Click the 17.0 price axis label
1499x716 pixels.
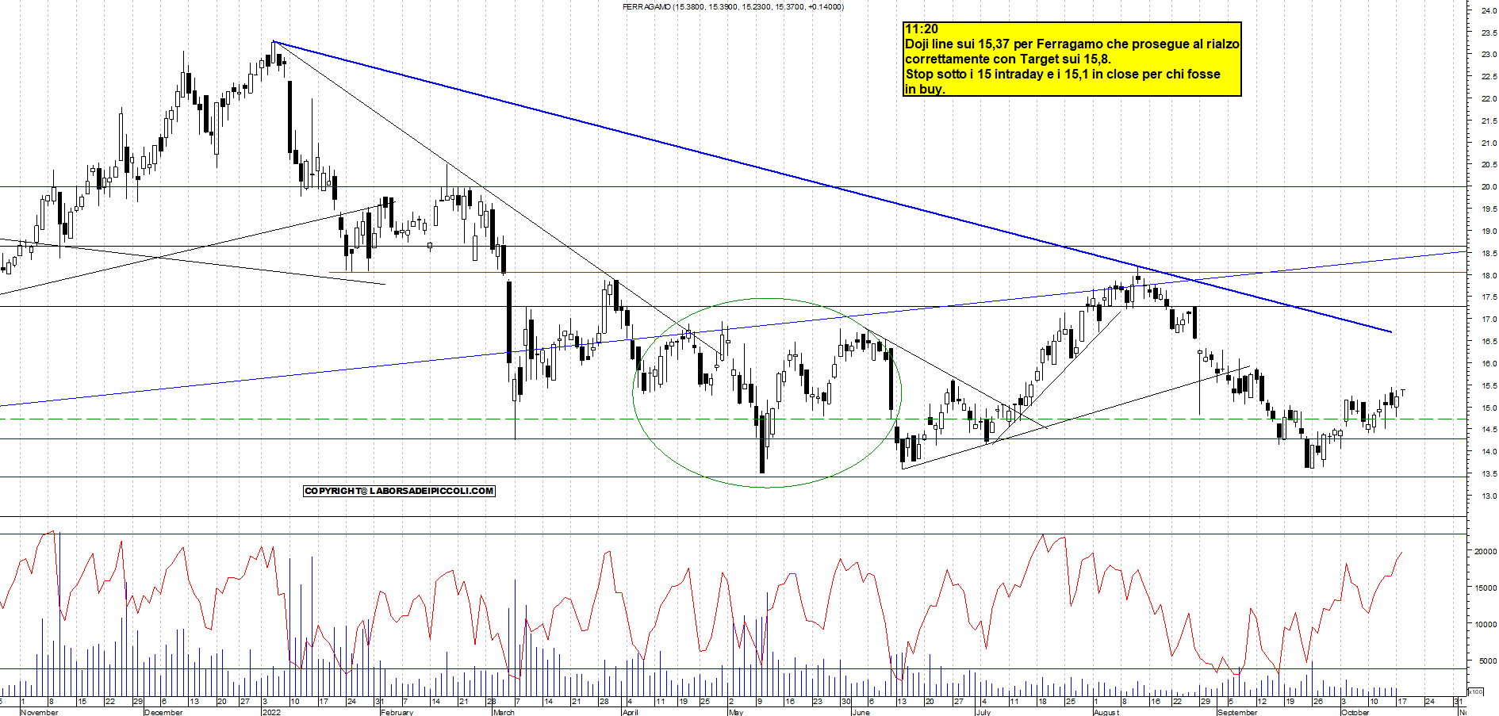tap(1489, 320)
